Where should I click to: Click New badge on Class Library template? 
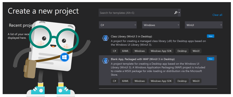(210, 36)
